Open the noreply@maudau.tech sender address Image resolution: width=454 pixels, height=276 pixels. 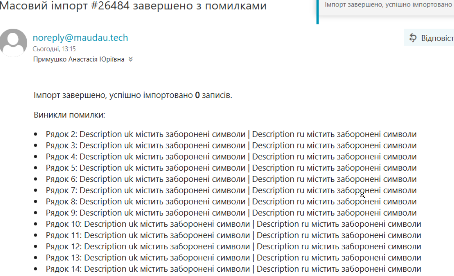click(80, 38)
